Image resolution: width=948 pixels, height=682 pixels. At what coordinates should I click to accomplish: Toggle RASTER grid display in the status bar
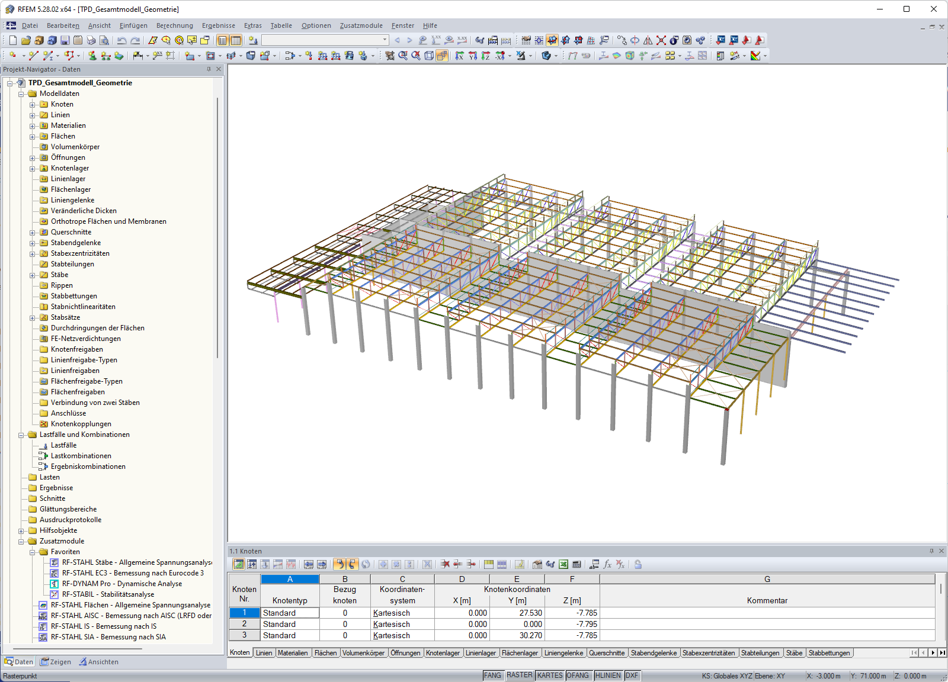coord(520,675)
